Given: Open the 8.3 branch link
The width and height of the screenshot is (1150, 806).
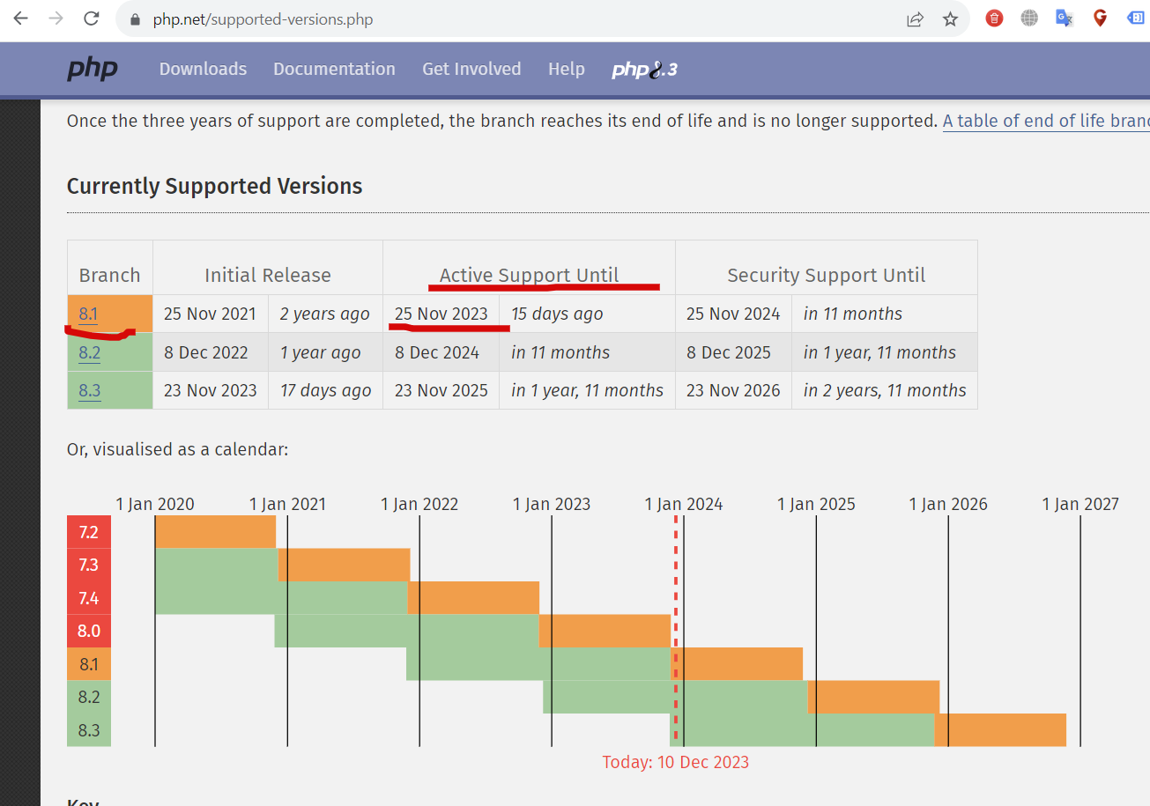Looking at the screenshot, I should pyautogui.click(x=89, y=391).
